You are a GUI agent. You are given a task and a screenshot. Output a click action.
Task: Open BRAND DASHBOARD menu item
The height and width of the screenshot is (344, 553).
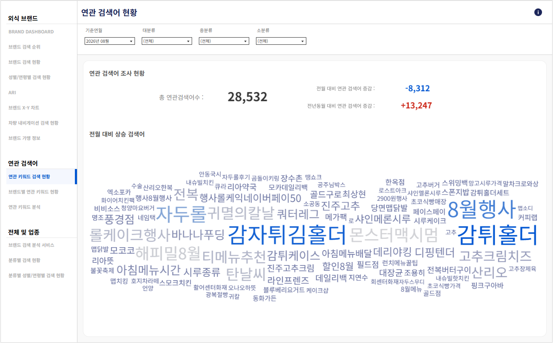click(31, 32)
